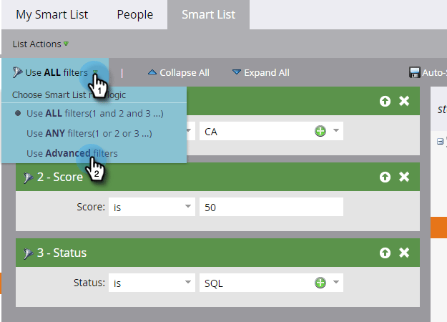
Task: Open the Status operator dropdown showing 'is'
Action: (152, 283)
